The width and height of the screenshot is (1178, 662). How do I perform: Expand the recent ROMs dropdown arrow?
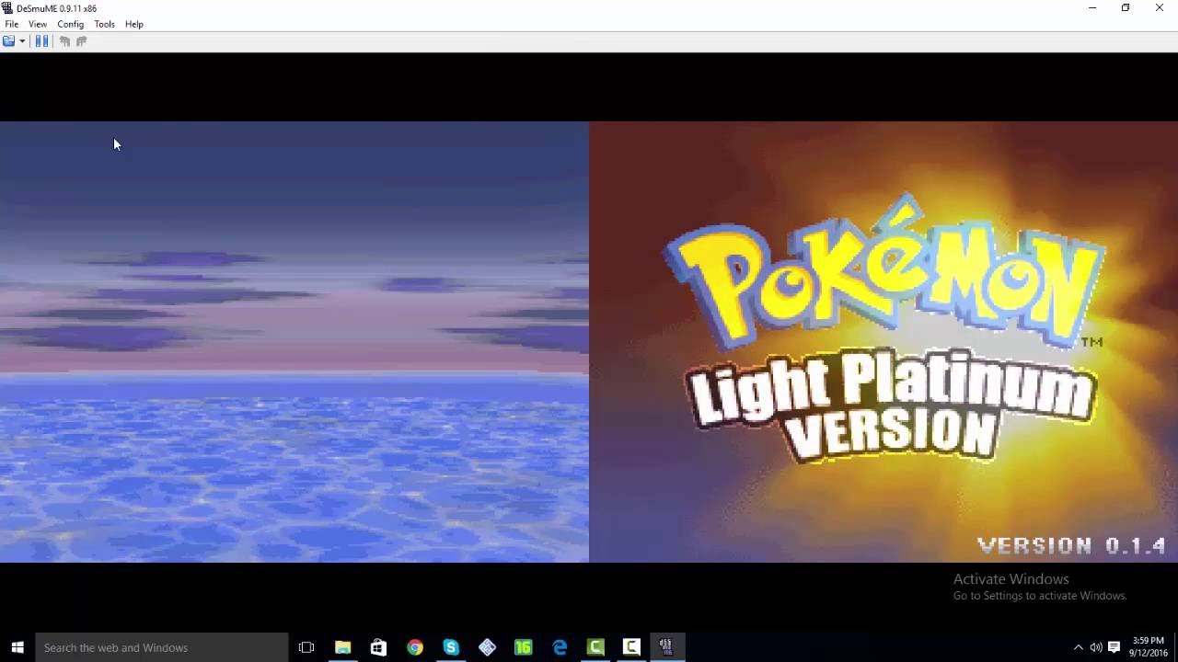pyautogui.click(x=22, y=41)
